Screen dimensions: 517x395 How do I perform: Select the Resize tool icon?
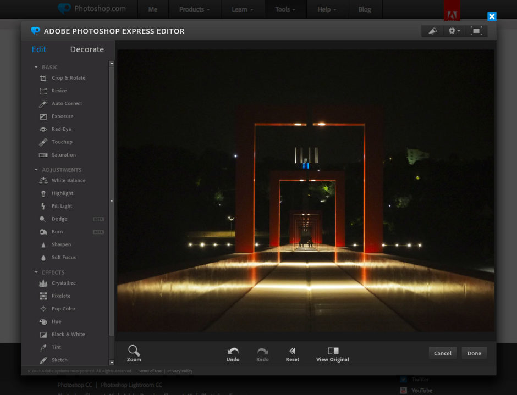43,91
